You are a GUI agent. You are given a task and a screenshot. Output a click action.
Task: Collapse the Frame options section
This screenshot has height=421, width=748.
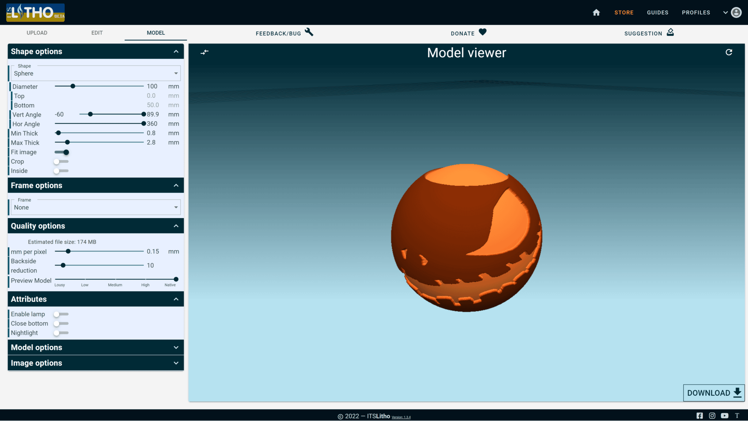[176, 185]
